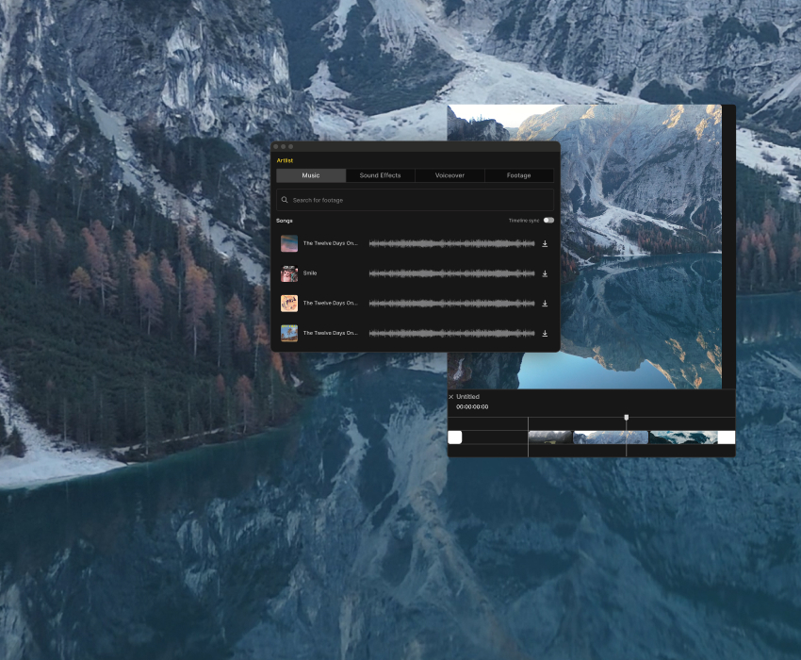Switch to the Sound Effects tab

tap(380, 175)
